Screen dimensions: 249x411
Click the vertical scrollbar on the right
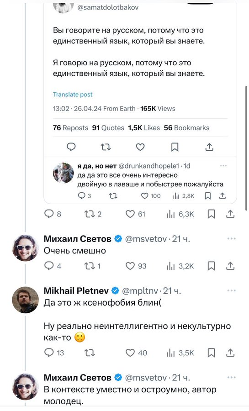click(x=246, y=148)
